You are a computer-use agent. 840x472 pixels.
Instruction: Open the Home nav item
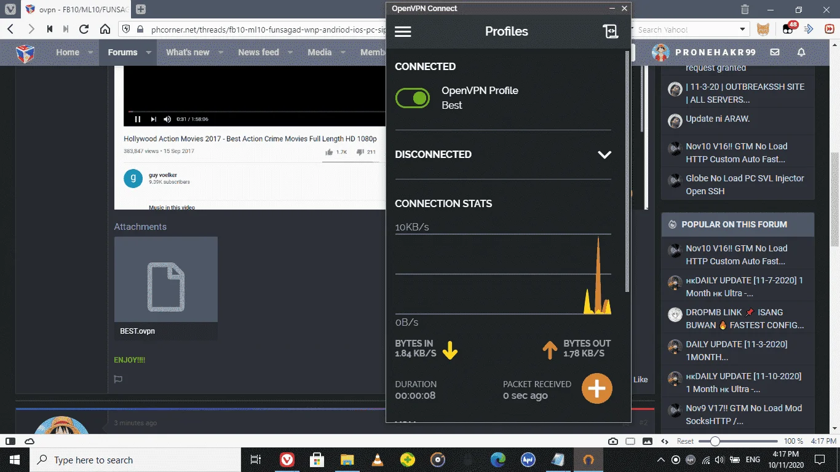tap(68, 52)
